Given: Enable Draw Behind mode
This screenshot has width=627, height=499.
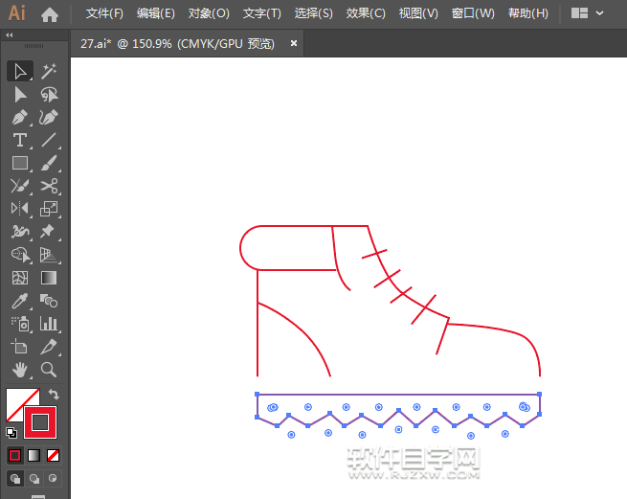Looking at the screenshot, I should (34, 479).
